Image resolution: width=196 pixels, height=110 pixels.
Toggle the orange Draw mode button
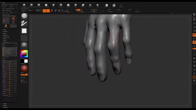[48, 11]
